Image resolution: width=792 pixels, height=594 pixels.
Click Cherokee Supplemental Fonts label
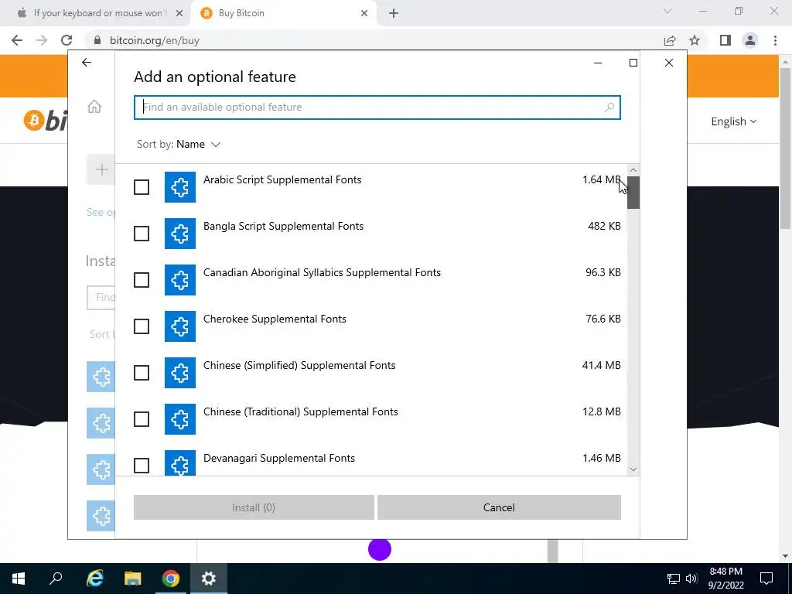point(275,319)
